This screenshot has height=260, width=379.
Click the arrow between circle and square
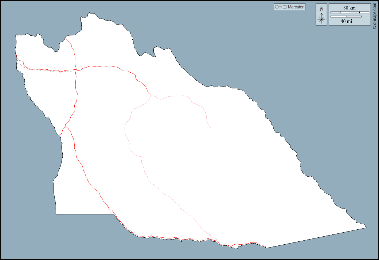tap(281, 7)
